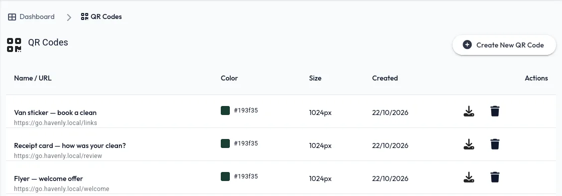The image size is (562, 196).
Task: Click the #193f35 code in Flyer row
Action: 246,176
